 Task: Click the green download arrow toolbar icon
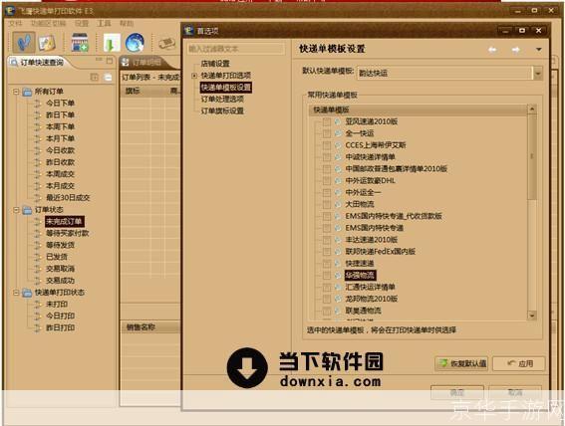click(112, 43)
